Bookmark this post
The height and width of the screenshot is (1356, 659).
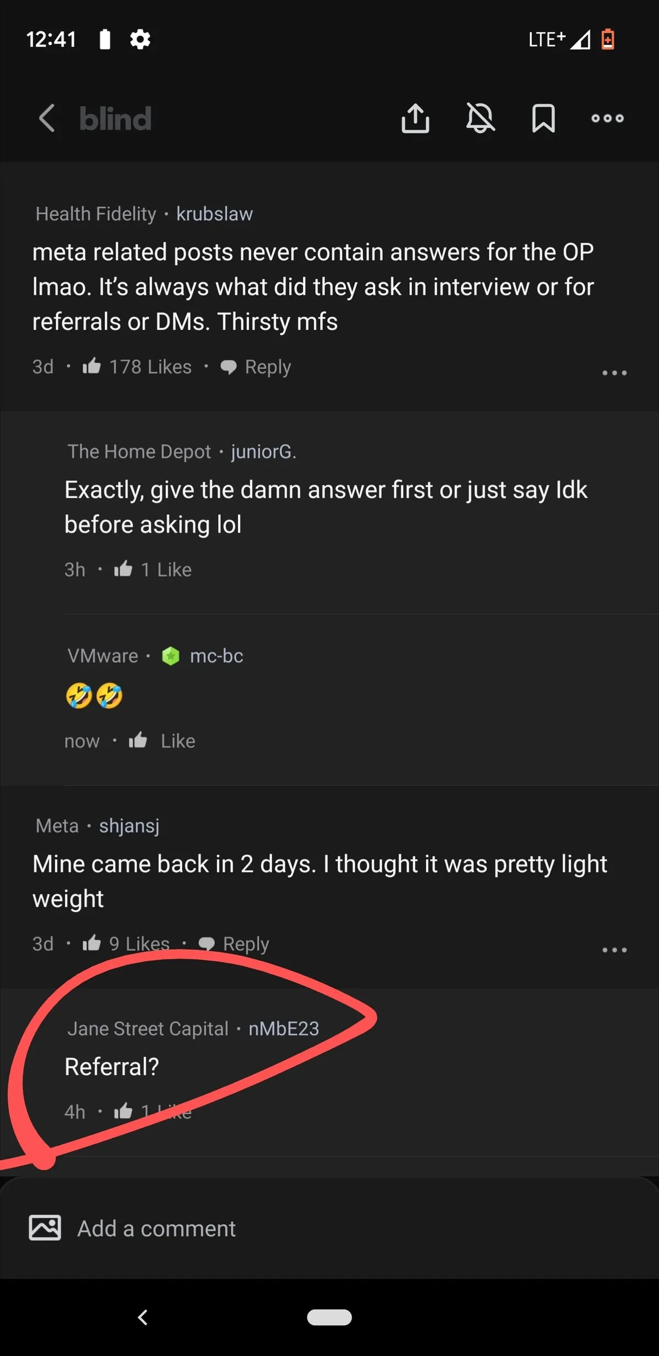click(543, 118)
